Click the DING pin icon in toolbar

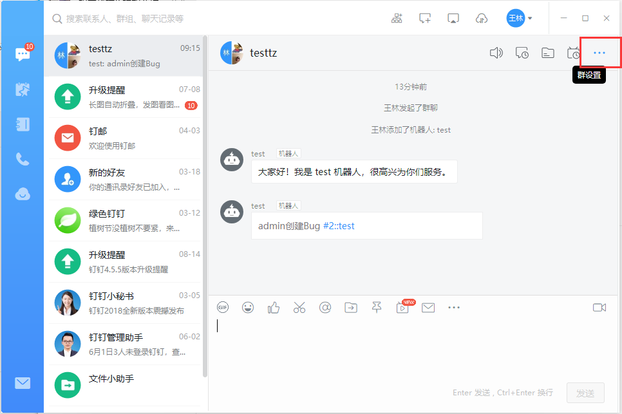pos(377,307)
